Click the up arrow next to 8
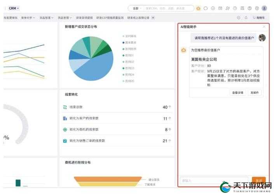 click(x=170, y=130)
